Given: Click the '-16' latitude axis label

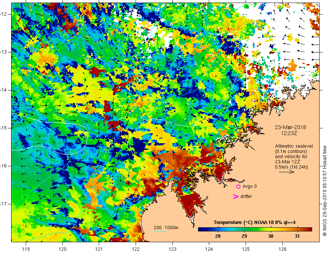Looking at the screenshot, I should 4,166.
